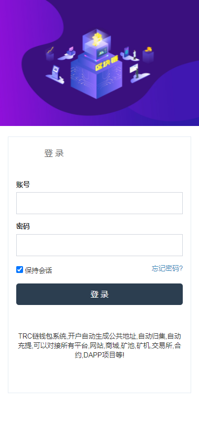199x421 pixels.
Task: Click the 密码 field label
Action: (x=23, y=226)
